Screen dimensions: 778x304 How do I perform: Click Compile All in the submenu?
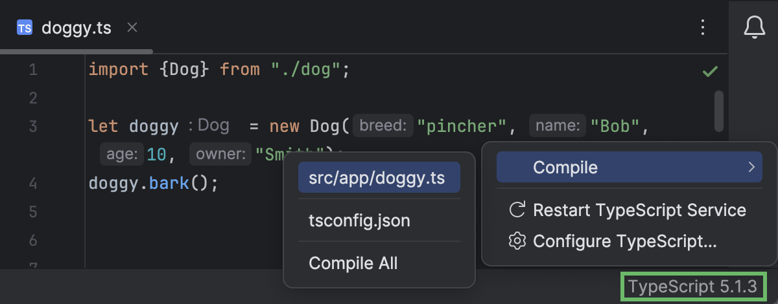353,263
